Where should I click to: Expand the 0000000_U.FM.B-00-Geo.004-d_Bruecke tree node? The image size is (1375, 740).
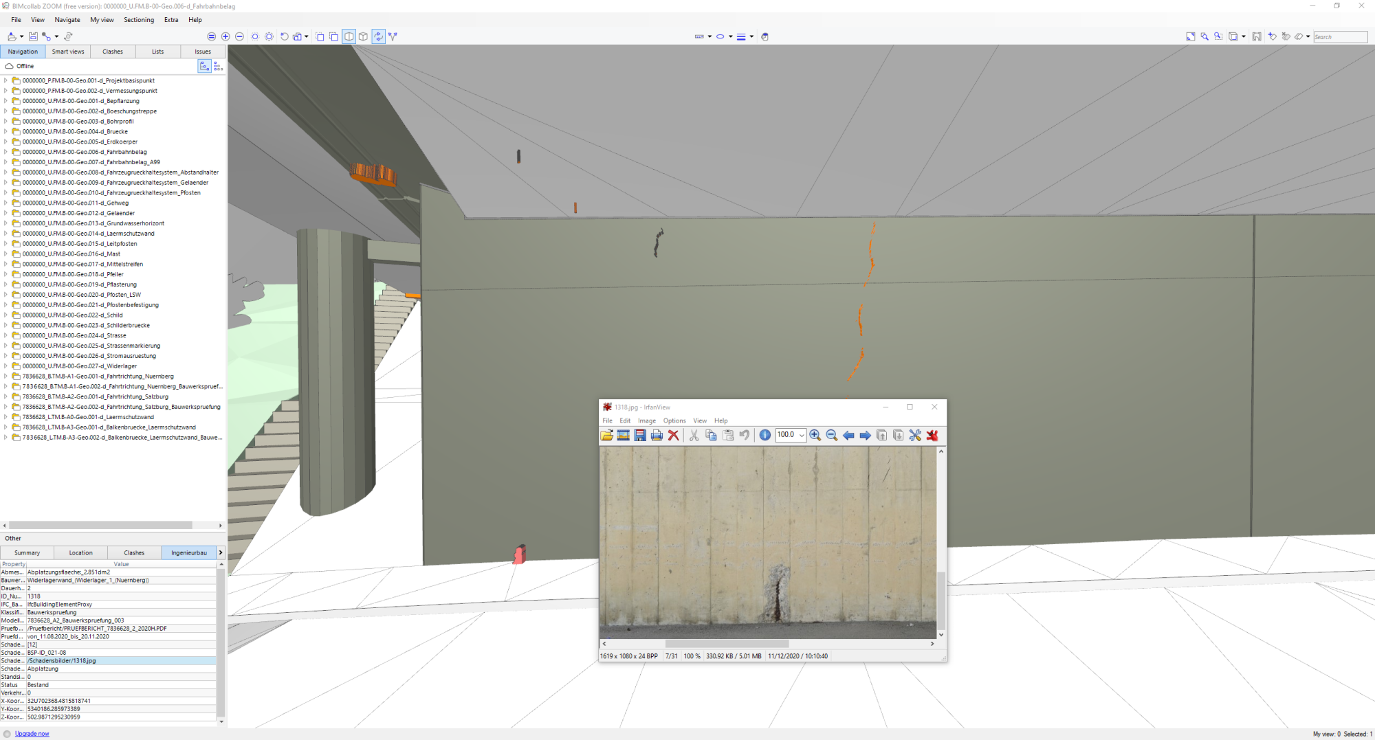pyautogui.click(x=5, y=131)
